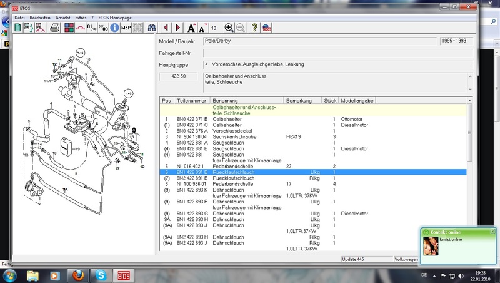Open search with the binoculars icon
Screen dimensions: 500x283
152,28
